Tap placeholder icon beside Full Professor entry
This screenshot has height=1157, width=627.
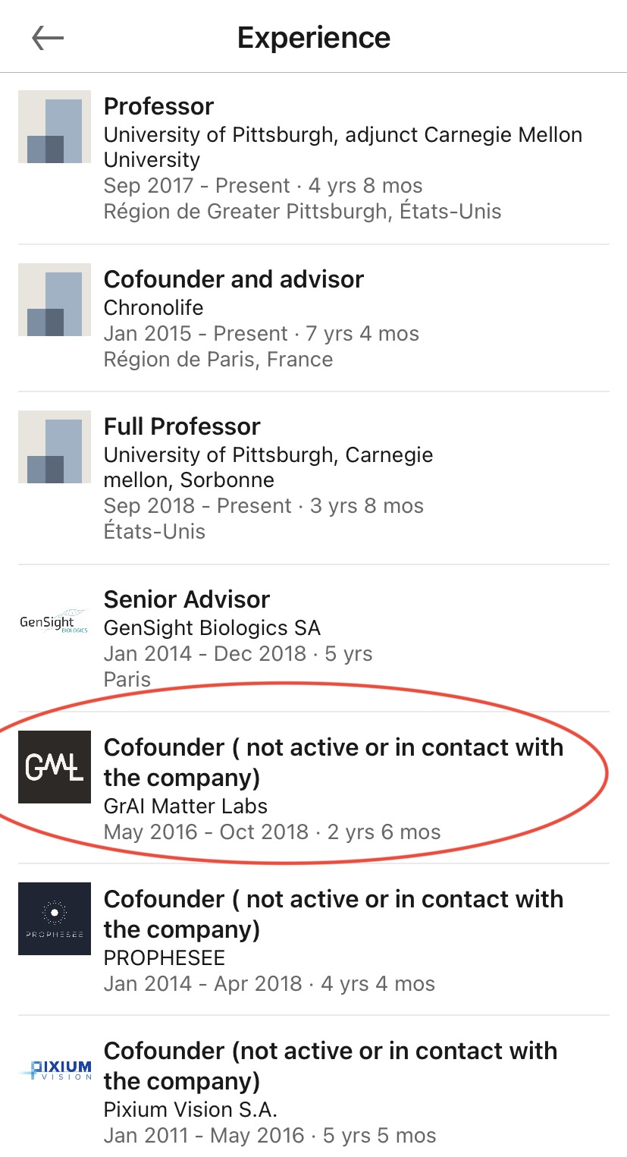point(55,447)
